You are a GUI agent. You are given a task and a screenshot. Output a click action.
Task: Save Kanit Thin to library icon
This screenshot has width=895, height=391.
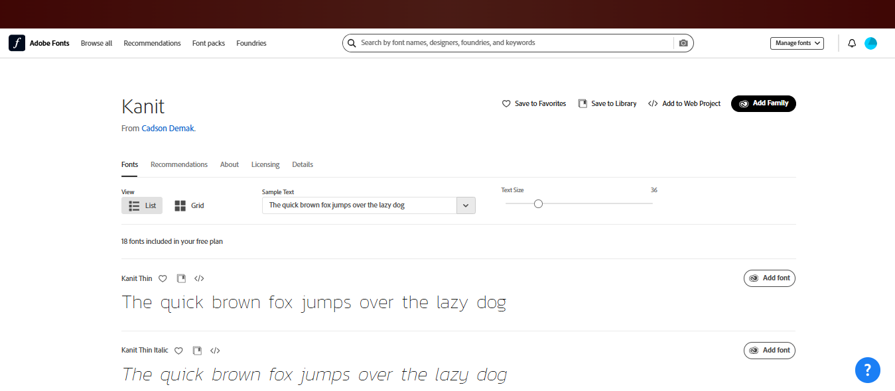[x=181, y=278]
